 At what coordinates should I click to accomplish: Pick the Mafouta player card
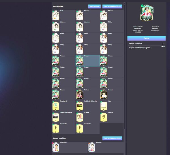coord(80,94)
